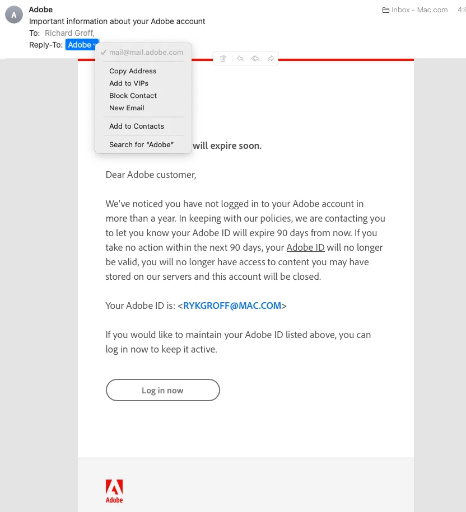Choose Search for "Adobe"

[143, 145]
